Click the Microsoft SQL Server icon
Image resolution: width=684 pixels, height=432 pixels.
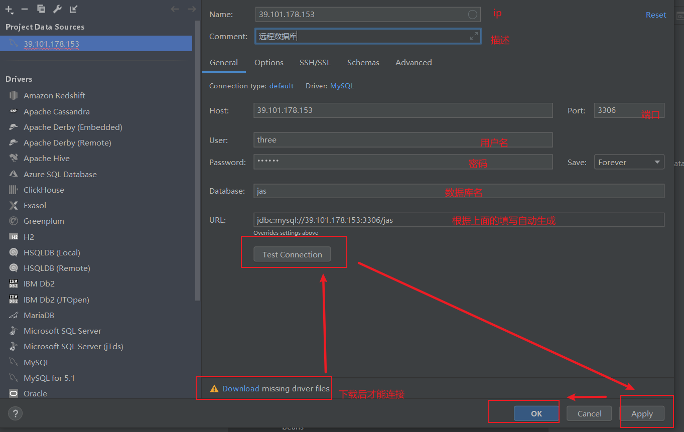14,331
